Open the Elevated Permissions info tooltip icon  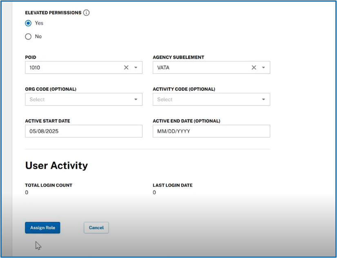(x=86, y=13)
